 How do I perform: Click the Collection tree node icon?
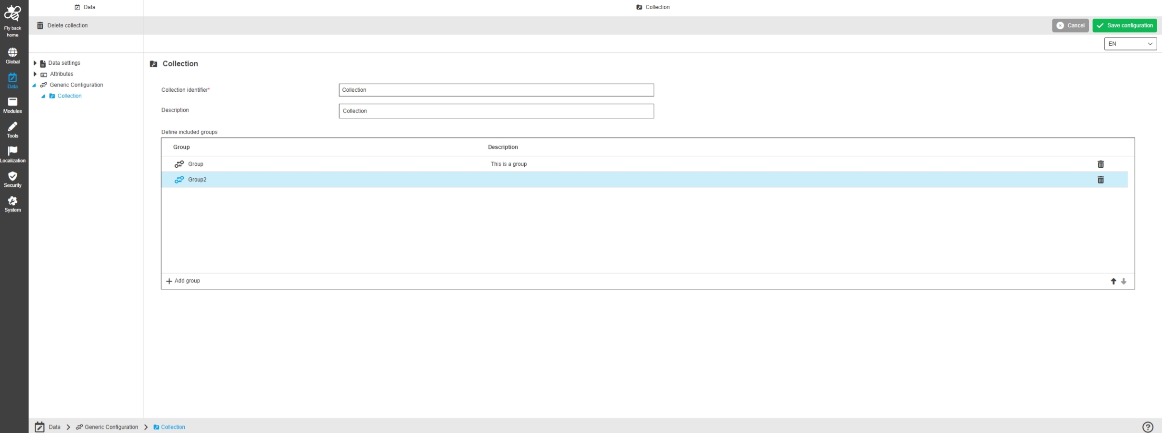click(52, 96)
